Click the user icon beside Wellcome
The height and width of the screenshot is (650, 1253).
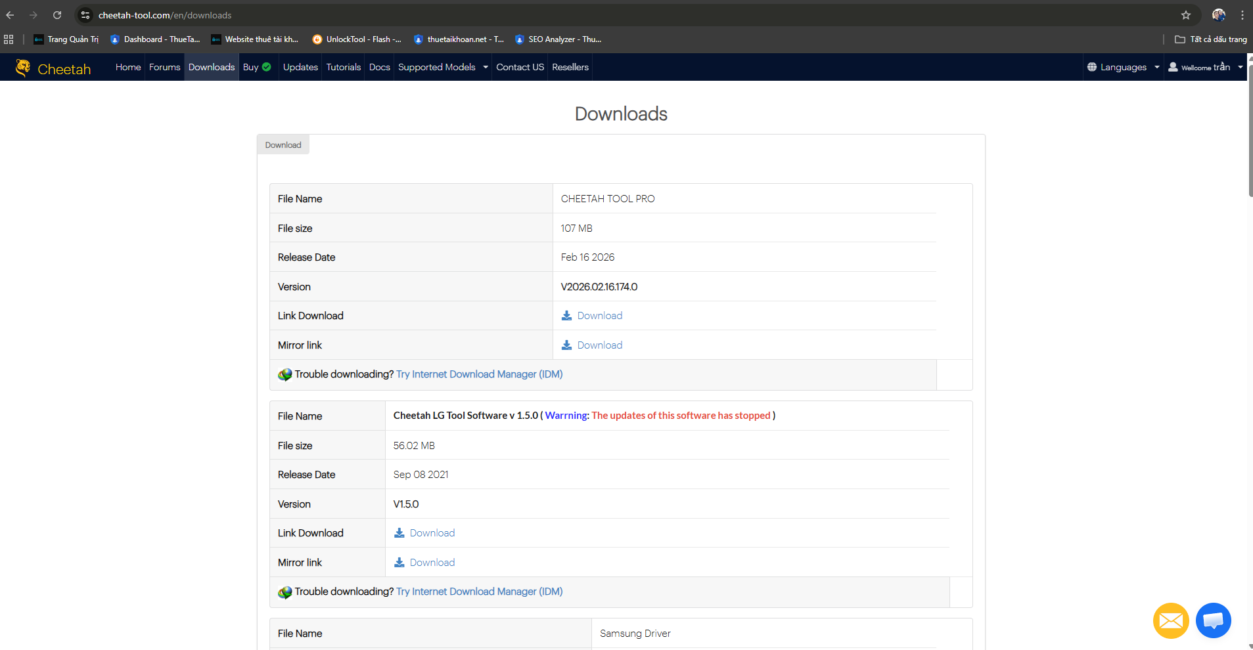(1173, 67)
